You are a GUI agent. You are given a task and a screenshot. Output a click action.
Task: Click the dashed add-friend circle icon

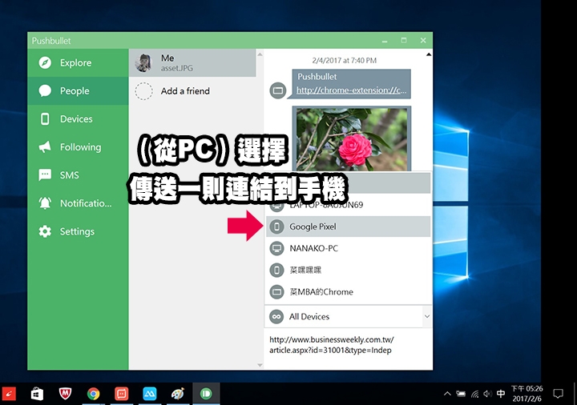[x=143, y=91]
